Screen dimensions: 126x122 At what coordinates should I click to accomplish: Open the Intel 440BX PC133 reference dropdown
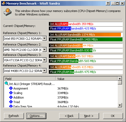(x=44, y=71)
